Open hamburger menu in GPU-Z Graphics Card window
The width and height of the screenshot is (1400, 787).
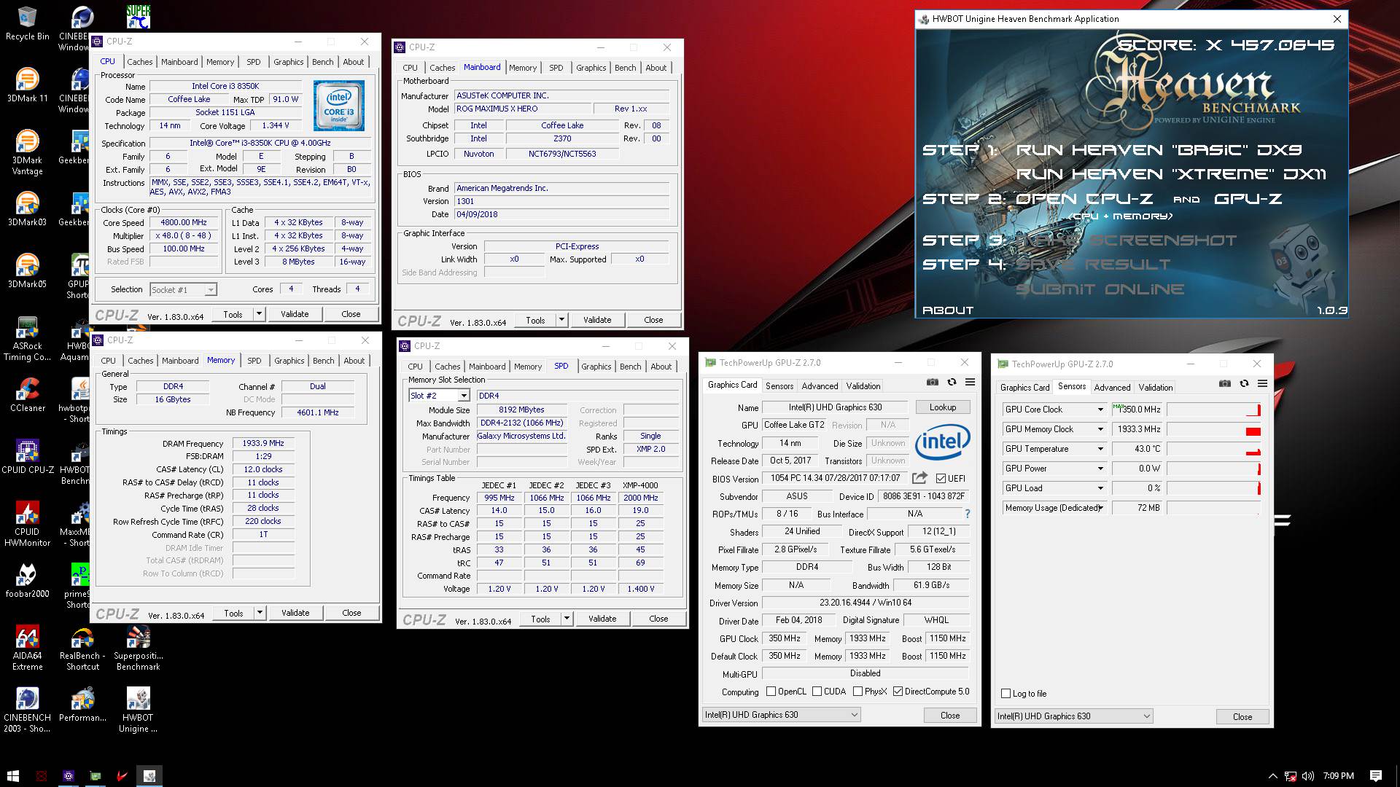971,383
